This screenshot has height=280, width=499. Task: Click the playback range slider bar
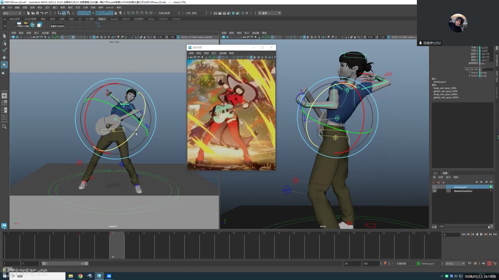(65, 263)
